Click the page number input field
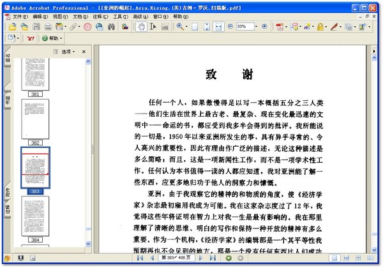Viewport: 383px width, 268px height. pyautogui.click(x=169, y=258)
